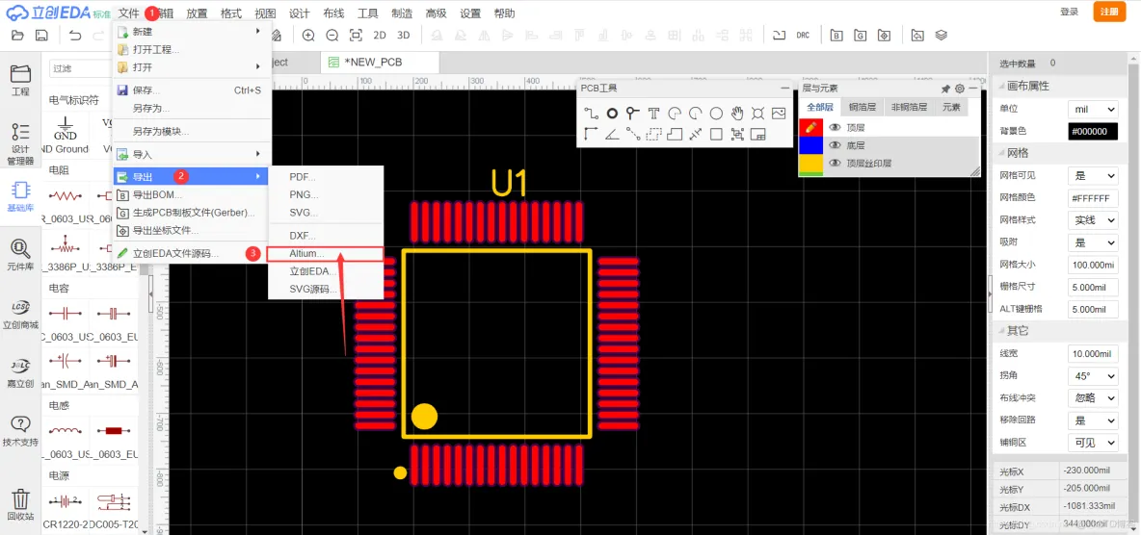The height and width of the screenshot is (535, 1141).
Task: Click the 登录 login link
Action: tap(1069, 12)
